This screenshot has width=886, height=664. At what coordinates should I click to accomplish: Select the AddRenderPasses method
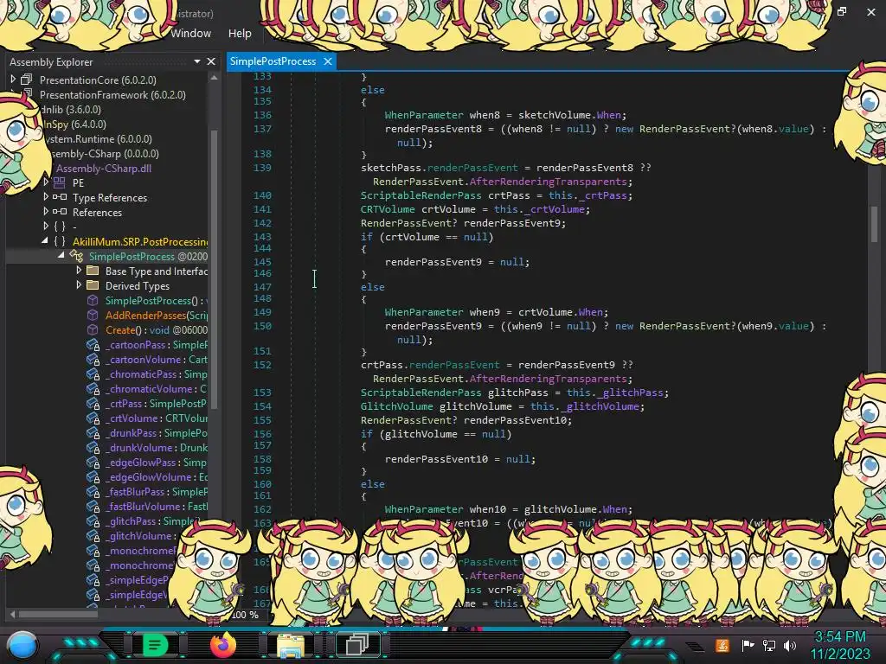(x=157, y=315)
